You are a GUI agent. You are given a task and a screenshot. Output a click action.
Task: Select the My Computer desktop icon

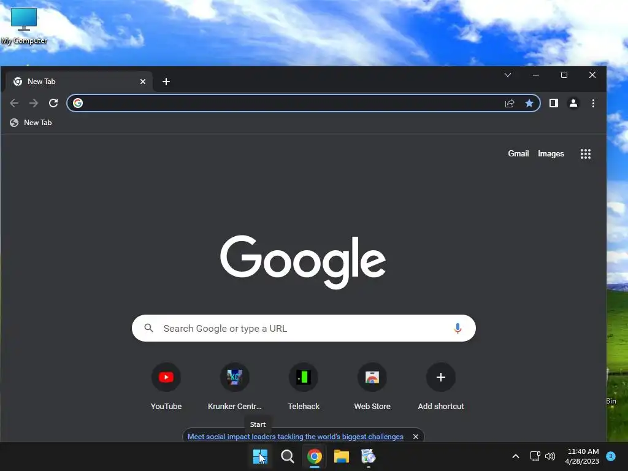click(24, 26)
